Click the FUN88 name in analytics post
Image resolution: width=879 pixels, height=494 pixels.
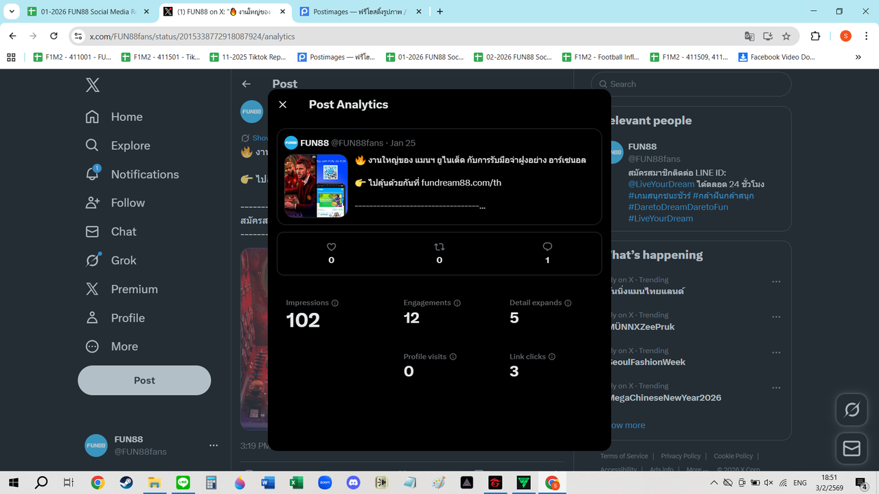(315, 143)
